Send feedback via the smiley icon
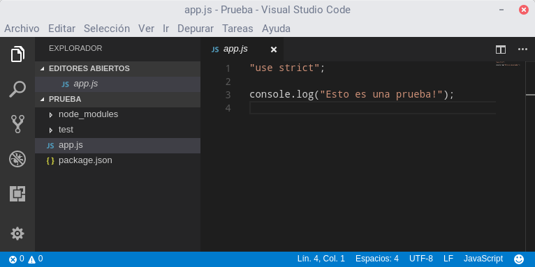 (x=519, y=259)
